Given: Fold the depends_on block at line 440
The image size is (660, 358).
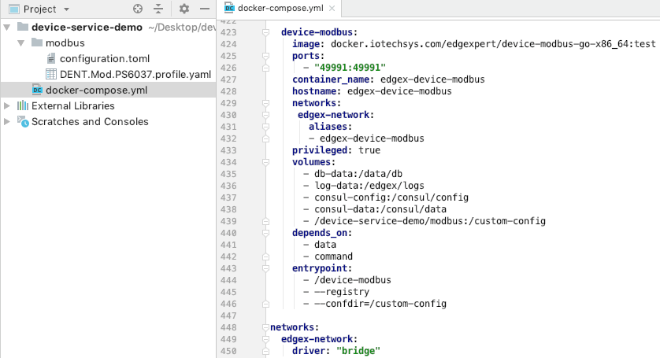Looking at the screenshot, I should coord(263,233).
